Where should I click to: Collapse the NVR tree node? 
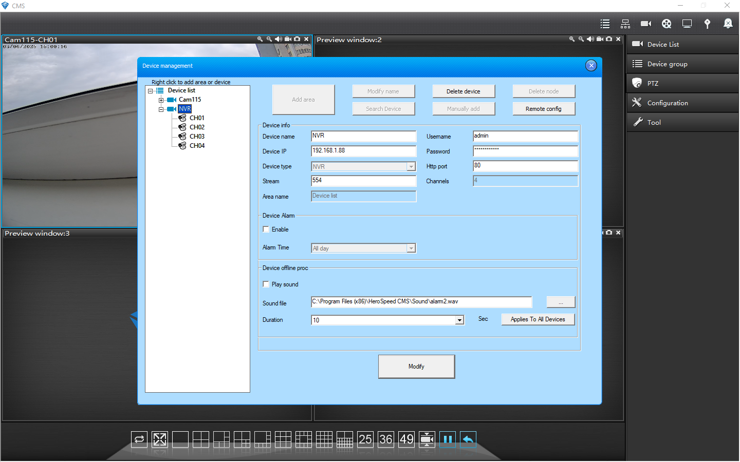click(161, 109)
